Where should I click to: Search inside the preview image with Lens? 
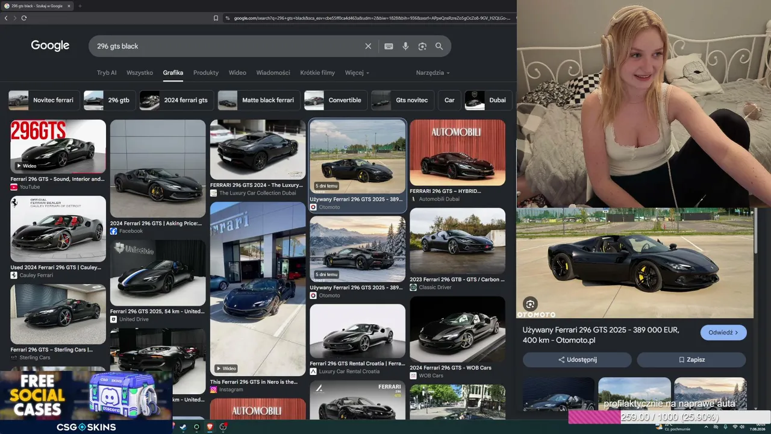pos(530,304)
